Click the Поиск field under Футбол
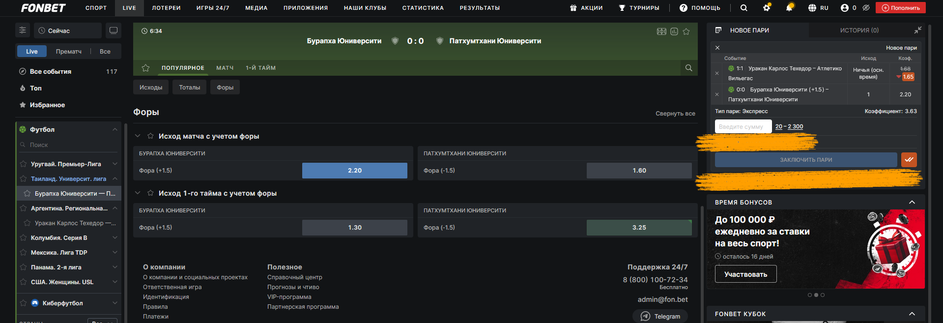Viewport: 943px width, 323px height. point(69,145)
